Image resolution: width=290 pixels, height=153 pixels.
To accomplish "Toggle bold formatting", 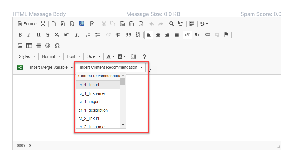I will tap(20, 35).
